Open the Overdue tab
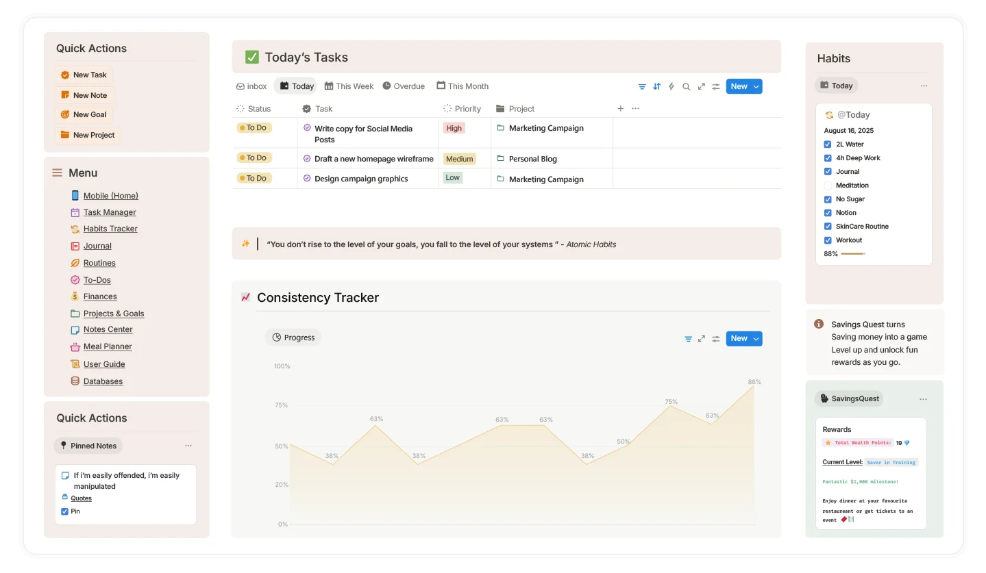This screenshot has height=573, width=986. [404, 86]
